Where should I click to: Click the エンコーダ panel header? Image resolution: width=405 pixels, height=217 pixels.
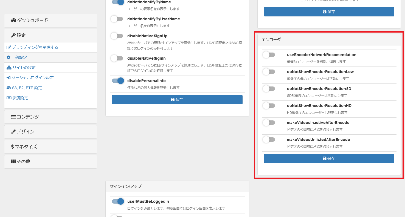click(329, 40)
